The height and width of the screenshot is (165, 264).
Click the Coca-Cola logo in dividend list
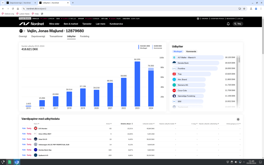point(174,90)
